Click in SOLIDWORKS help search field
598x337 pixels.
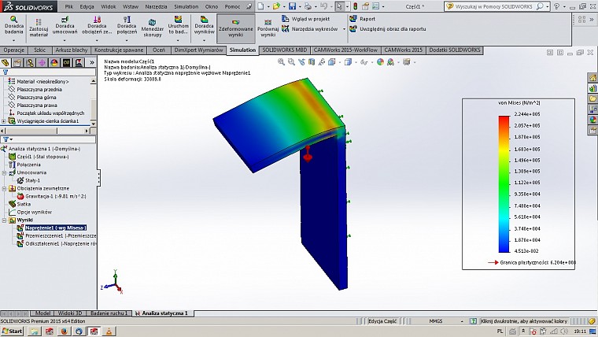click(x=495, y=6)
